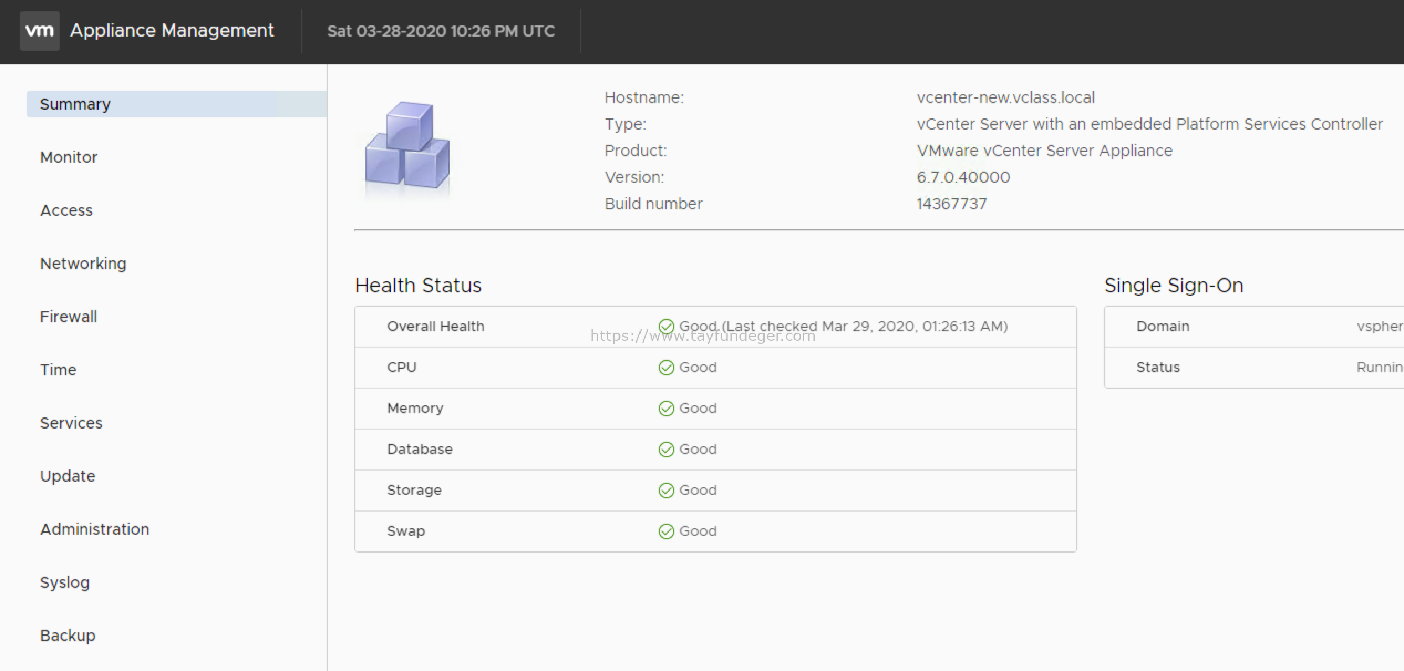The height and width of the screenshot is (671, 1404).
Task: Click the CPU Good status check icon
Action: click(666, 368)
